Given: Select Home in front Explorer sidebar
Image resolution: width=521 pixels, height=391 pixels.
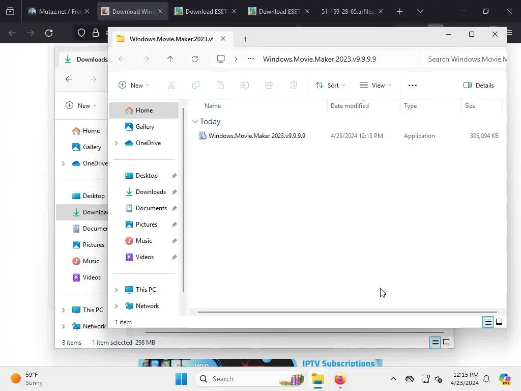Looking at the screenshot, I should (144, 110).
